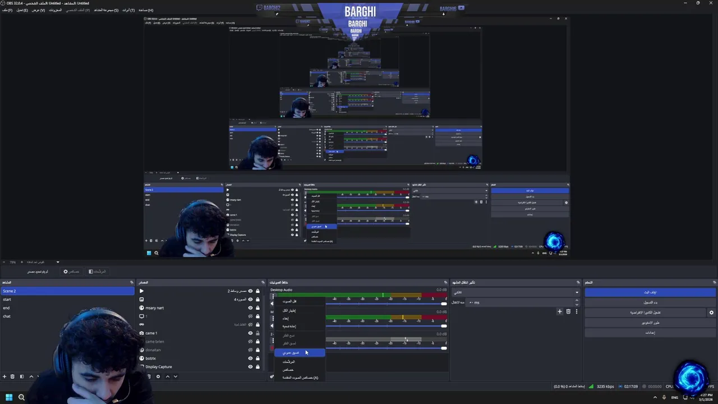Open second mixer track's three-dot options
The height and width of the screenshot is (404, 718).
272,318
